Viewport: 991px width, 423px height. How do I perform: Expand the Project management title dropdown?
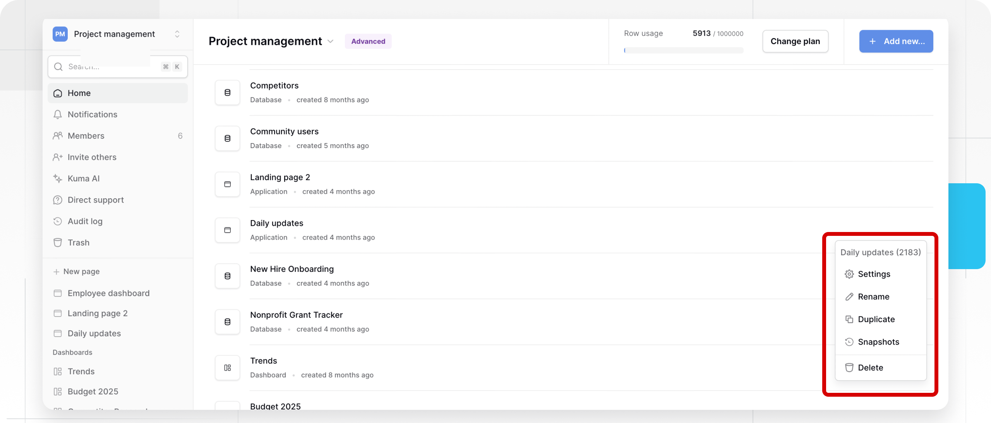click(330, 41)
